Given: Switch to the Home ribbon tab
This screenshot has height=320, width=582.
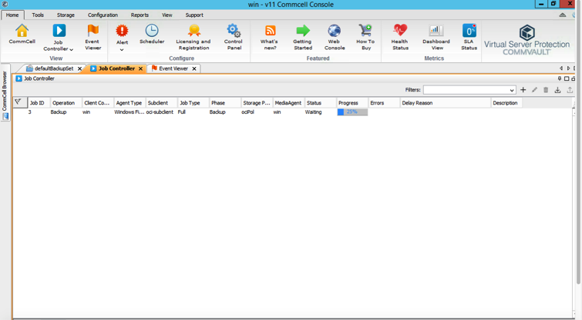Looking at the screenshot, I should pyautogui.click(x=12, y=15).
